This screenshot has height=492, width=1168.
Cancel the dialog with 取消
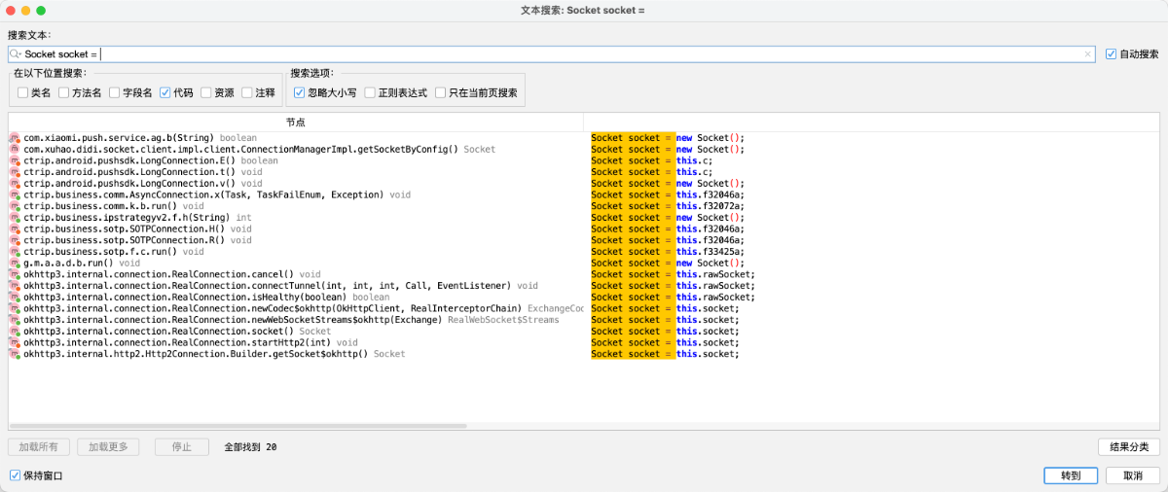1132,475
